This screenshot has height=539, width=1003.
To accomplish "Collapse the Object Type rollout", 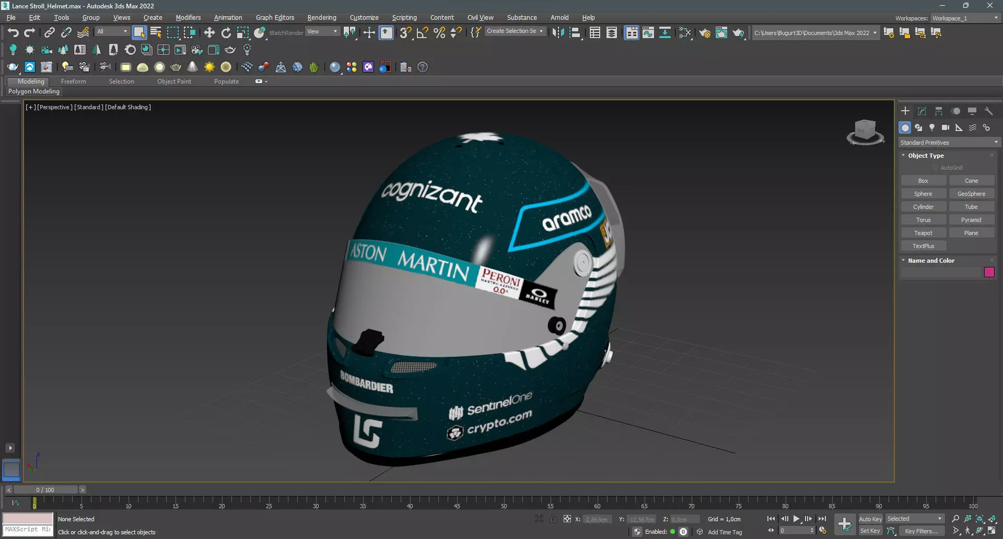I will coord(926,156).
